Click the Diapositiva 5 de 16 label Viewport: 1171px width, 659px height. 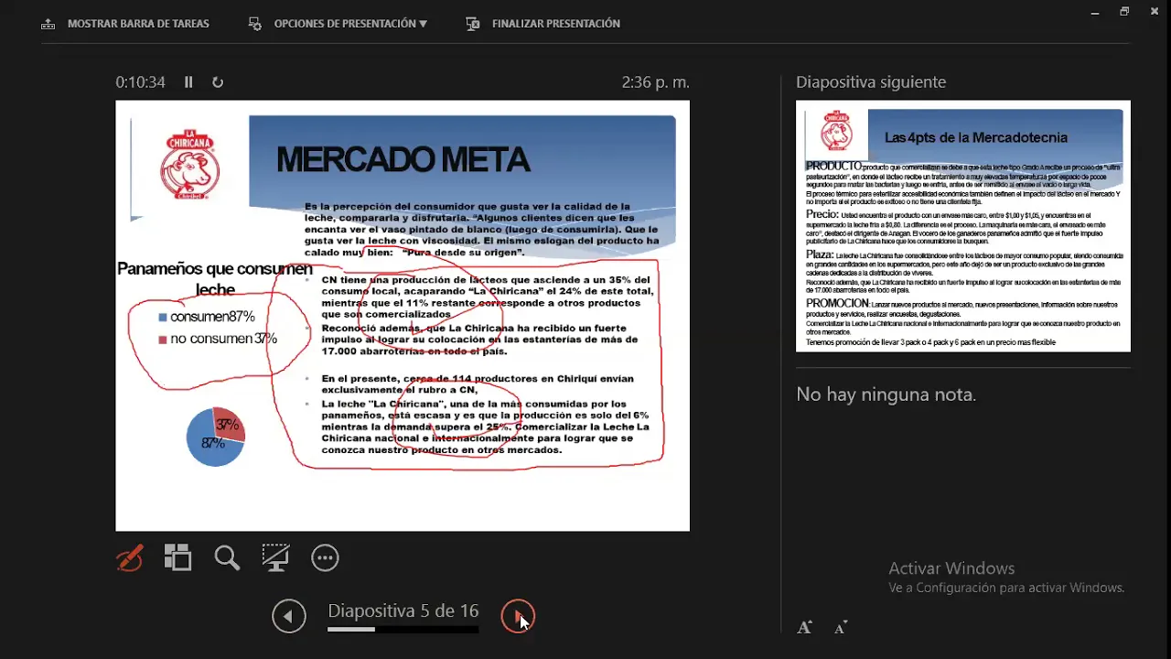coord(403,610)
